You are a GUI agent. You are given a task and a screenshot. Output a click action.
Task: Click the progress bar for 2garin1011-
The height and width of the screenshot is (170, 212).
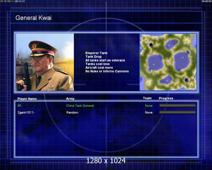[177, 112]
